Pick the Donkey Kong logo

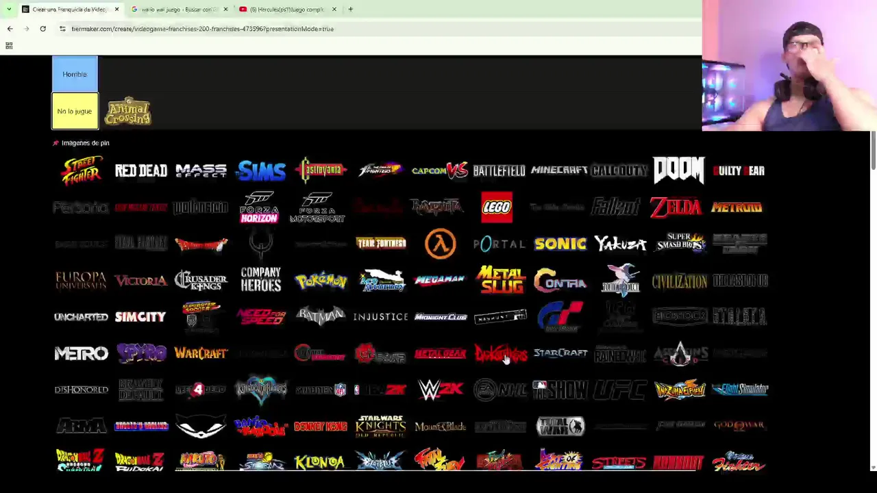(321, 427)
